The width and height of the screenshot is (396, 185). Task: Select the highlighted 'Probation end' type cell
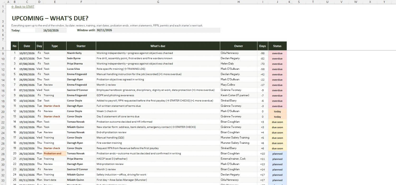[55, 154]
